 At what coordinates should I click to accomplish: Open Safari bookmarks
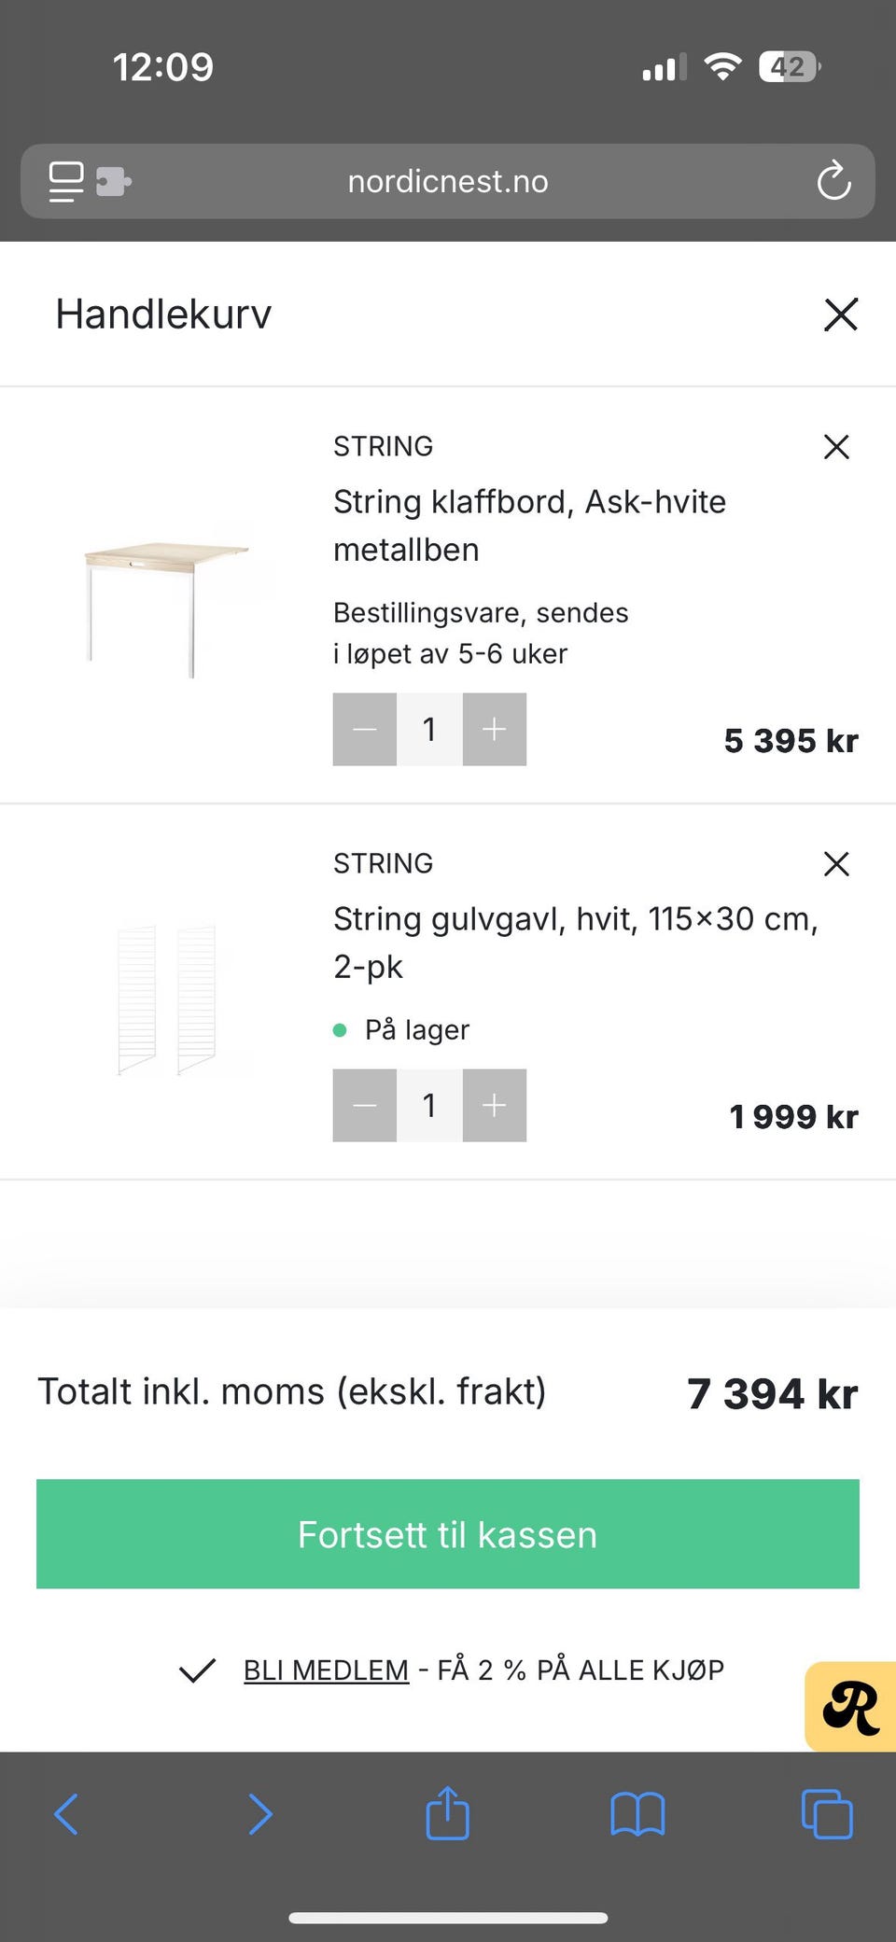[637, 1815]
